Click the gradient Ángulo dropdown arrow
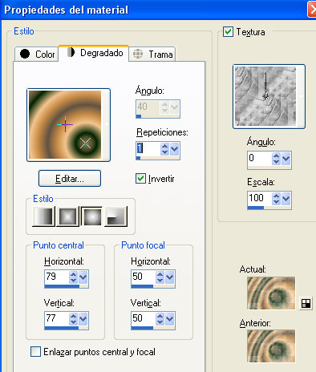The image size is (316, 372). click(174, 107)
